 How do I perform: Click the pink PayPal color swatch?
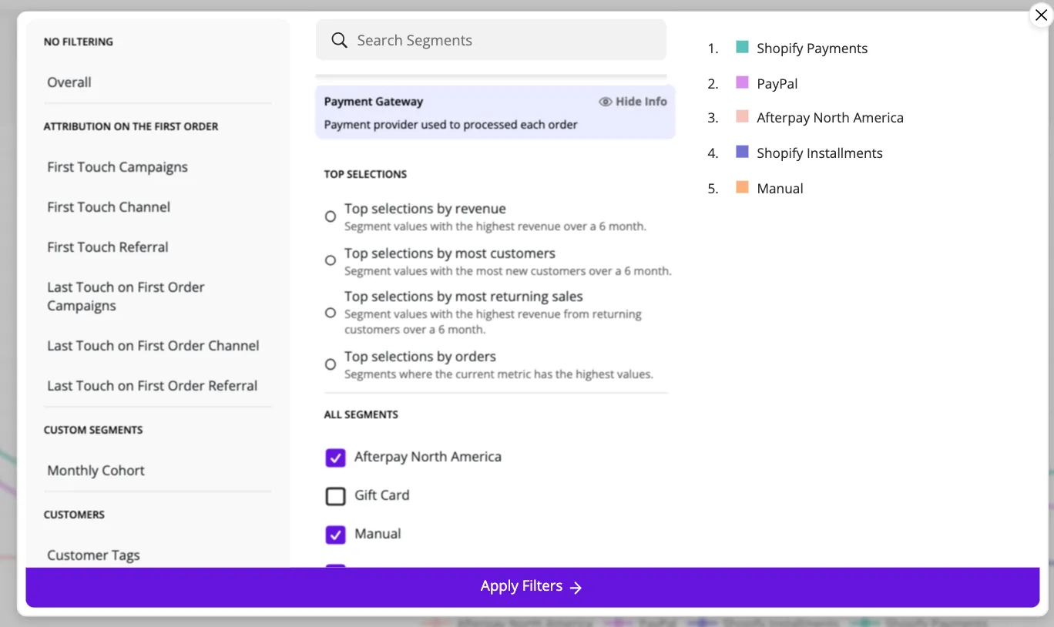[x=742, y=82]
